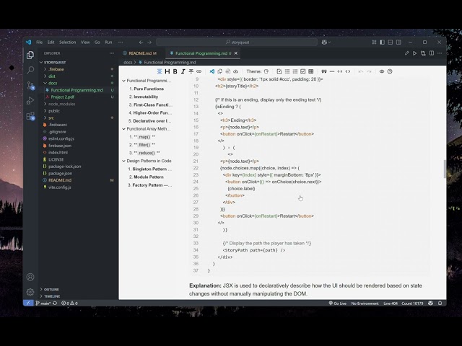Insert a horizontal rule from toolbar
The width and height of the screenshot is (462, 346).
[x=332, y=71]
